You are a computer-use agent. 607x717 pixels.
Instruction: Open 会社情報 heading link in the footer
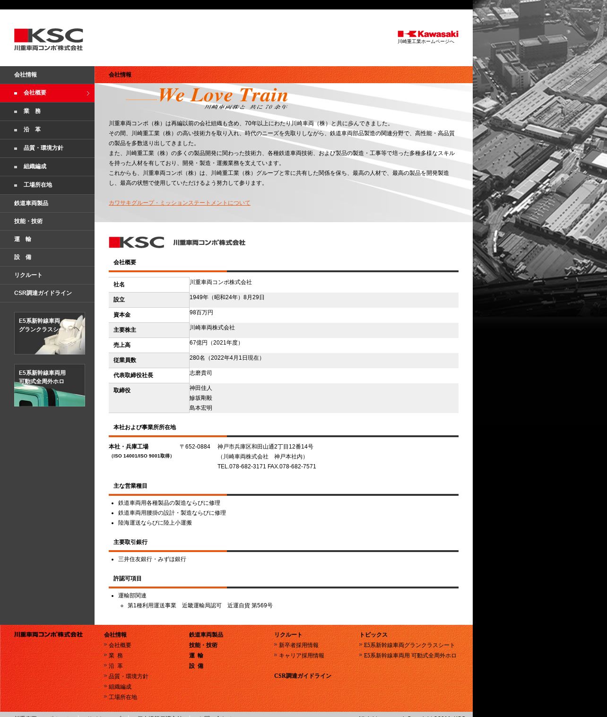point(115,635)
